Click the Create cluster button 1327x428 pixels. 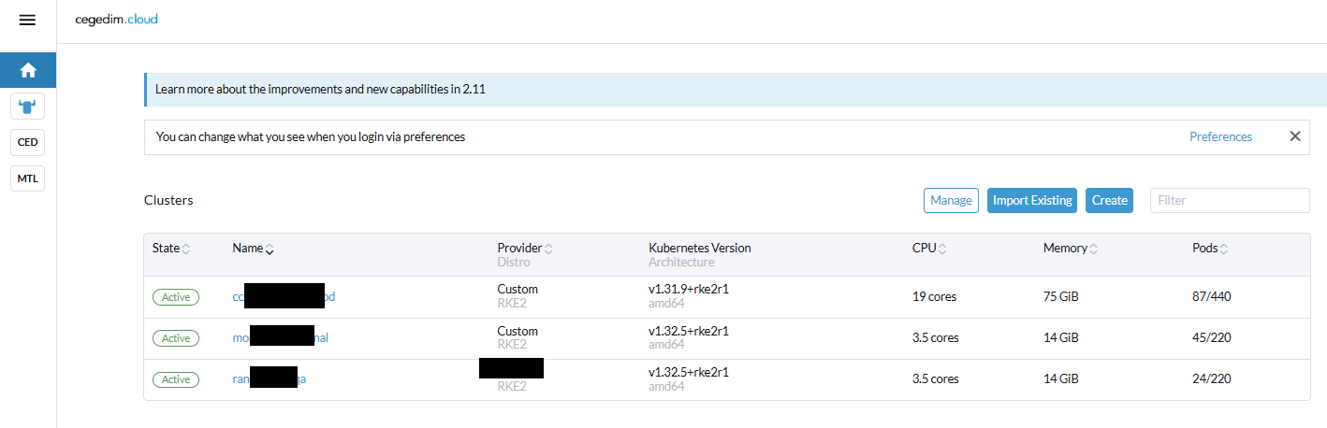pos(1109,200)
